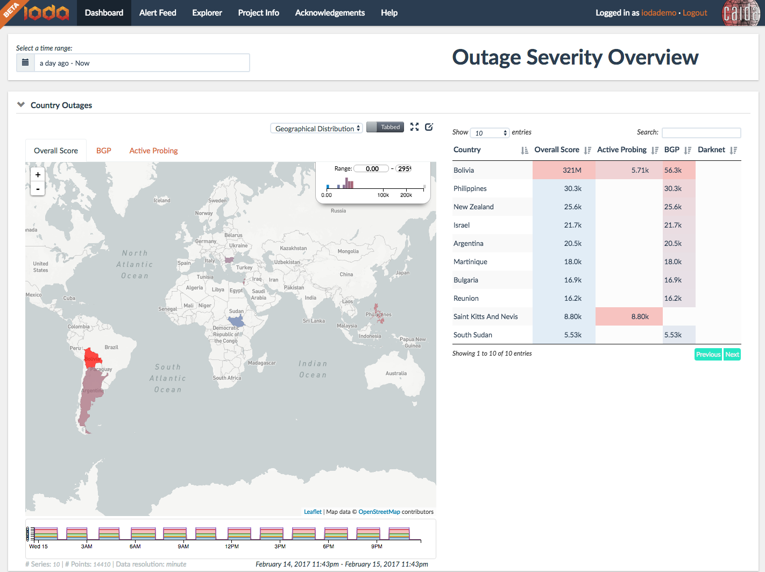The height and width of the screenshot is (572, 765).
Task: Click South Sudan on the map
Action: 237,322
